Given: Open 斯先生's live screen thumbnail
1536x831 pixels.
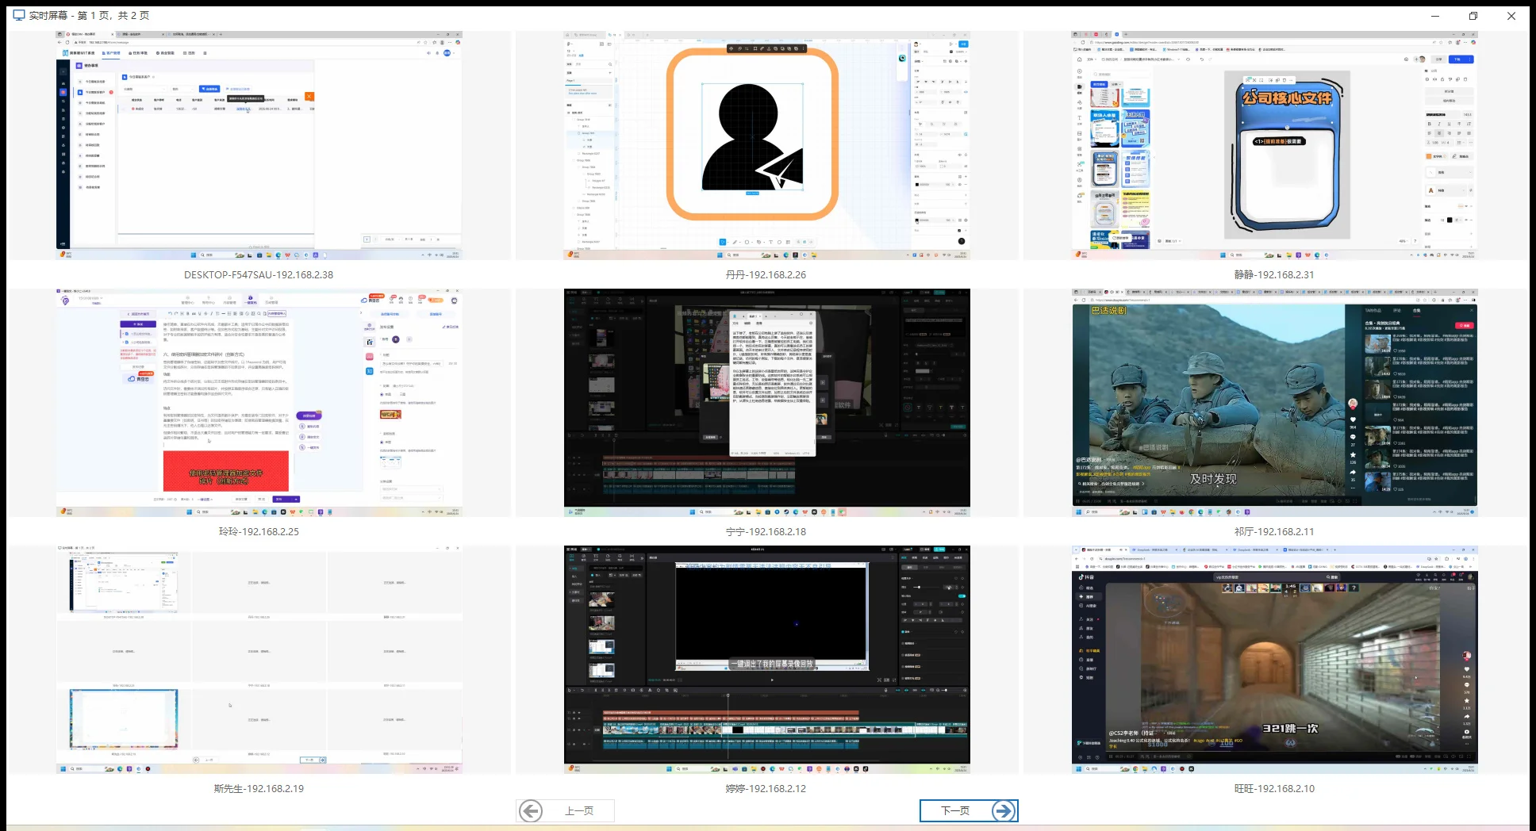Looking at the screenshot, I should click(x=259, y=659).
